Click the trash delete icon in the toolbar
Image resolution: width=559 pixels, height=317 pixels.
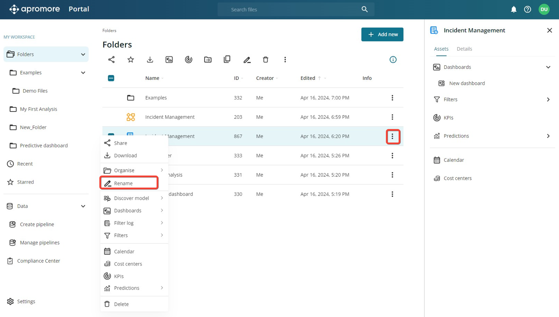[265, 60]
